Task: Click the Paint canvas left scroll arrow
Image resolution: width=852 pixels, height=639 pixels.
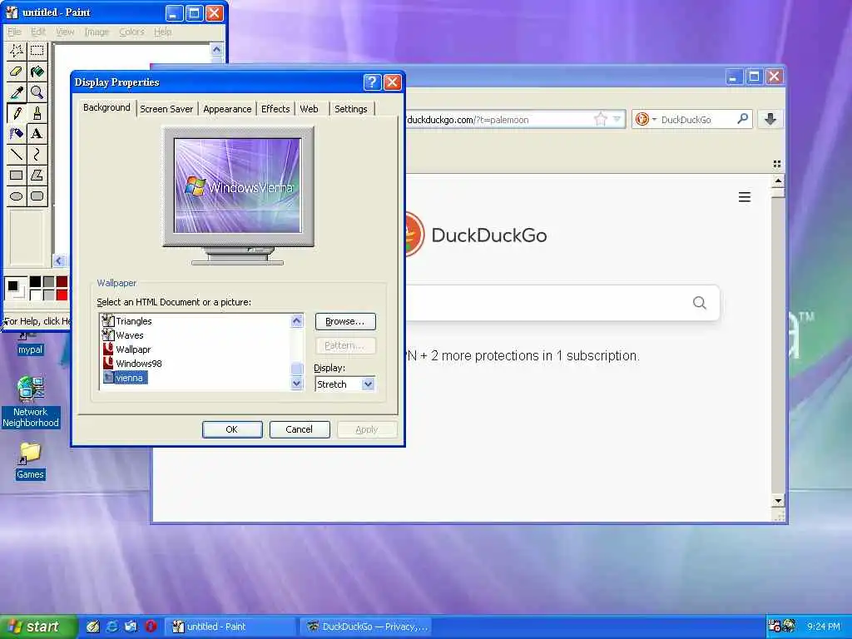Action: [x=59, y=260]
